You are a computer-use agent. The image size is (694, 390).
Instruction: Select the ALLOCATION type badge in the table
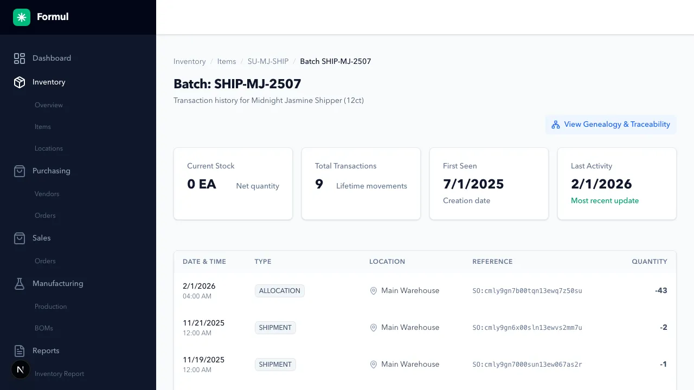[280, 290]
